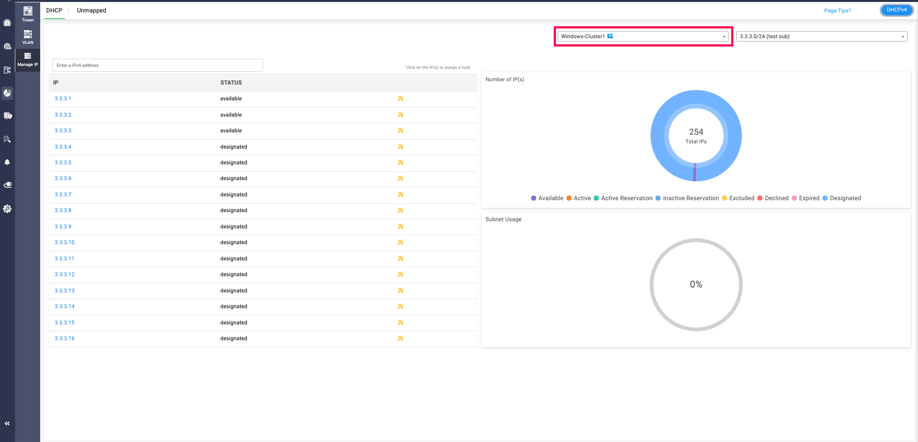Click the 254 Total IPs donut center
Image resolution: width=918 pixels, height=442 pixels.
coord(696,136)
